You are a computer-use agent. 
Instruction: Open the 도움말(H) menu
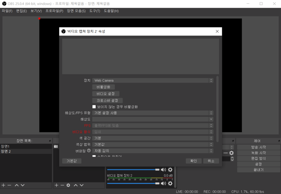pos(111,11)
